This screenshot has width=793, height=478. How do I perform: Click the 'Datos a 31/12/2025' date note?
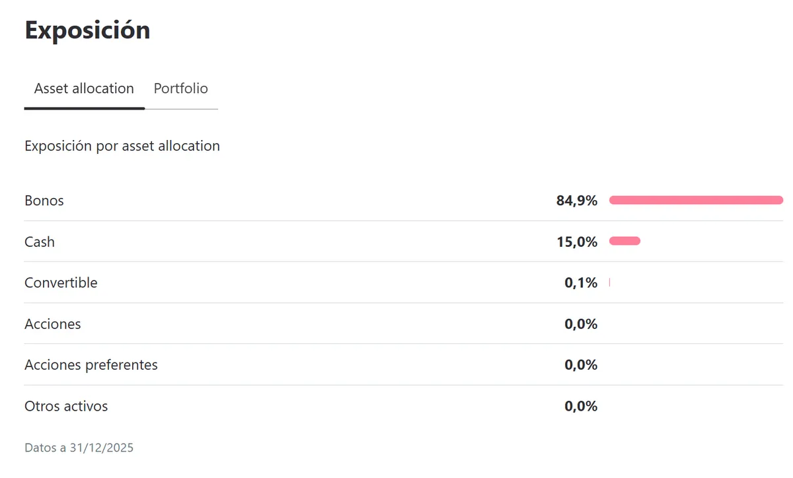coord(79,448)
